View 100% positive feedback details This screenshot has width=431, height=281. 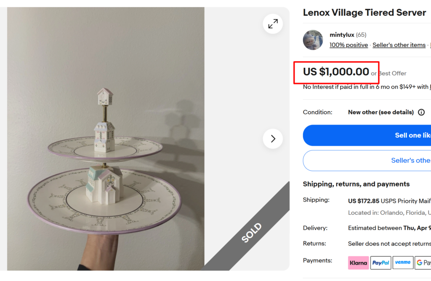[349, 45]
